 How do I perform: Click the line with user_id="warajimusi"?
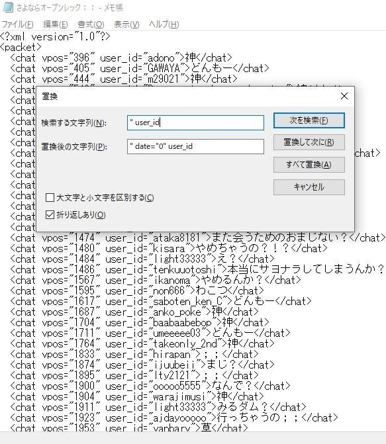click(137, 396)
